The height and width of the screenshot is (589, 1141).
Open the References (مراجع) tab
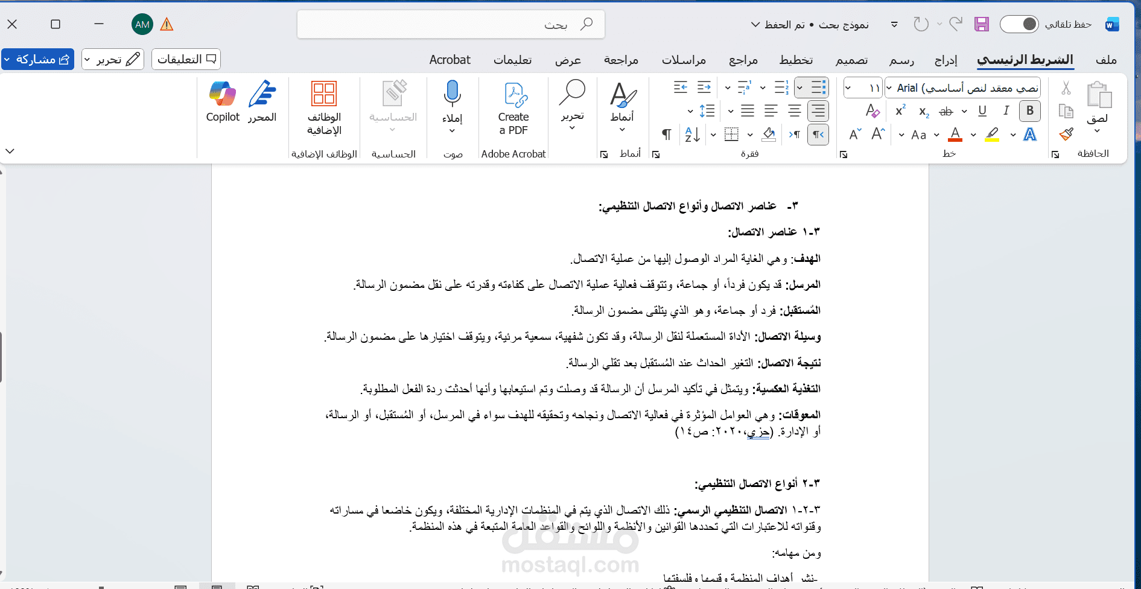(x=743, y=60)
